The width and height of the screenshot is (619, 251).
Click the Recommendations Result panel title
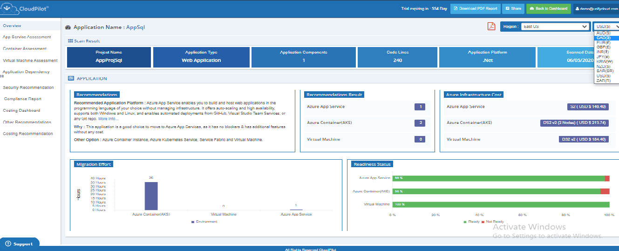[x=333, y=95]
